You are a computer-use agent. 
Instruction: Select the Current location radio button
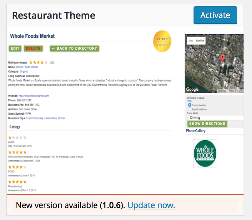(190, 105)
